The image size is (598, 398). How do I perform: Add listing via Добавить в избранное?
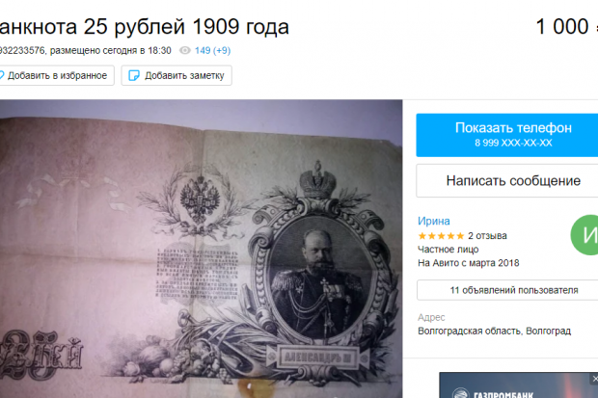pos(57,75)
